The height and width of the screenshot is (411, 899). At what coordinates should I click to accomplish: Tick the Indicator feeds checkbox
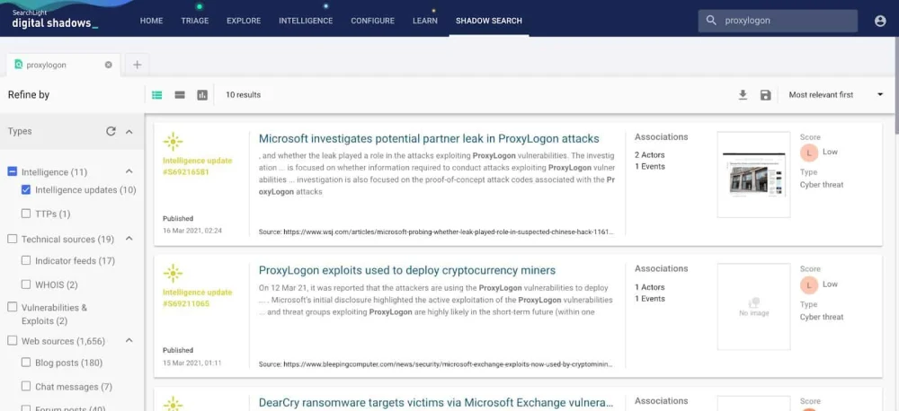pyautogui.click(x=26, y=260)
